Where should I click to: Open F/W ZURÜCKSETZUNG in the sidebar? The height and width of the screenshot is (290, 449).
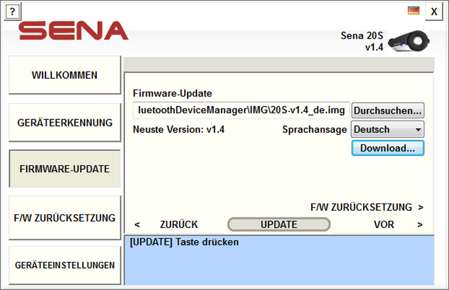click(x=64, y=218)
